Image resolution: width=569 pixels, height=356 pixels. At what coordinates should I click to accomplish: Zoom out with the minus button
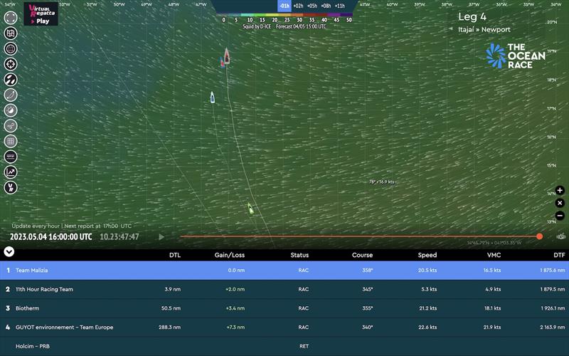(560, 216)
